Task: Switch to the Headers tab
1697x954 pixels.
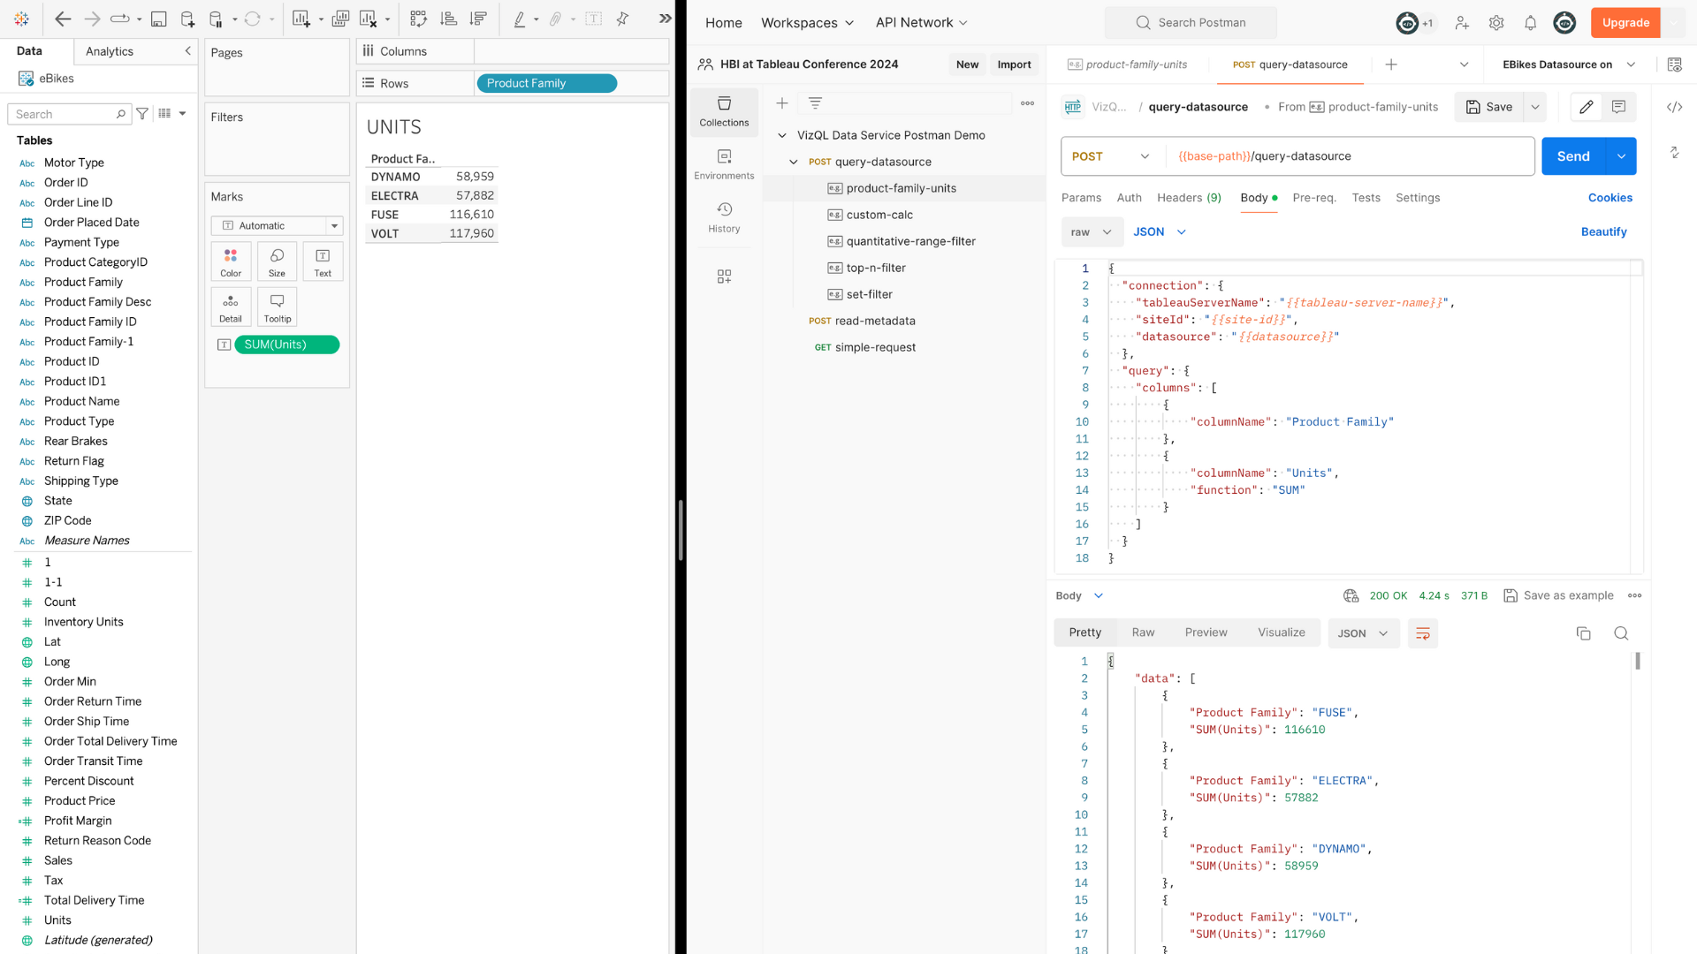Action: pyautogui.click(x=1188, y=198)
